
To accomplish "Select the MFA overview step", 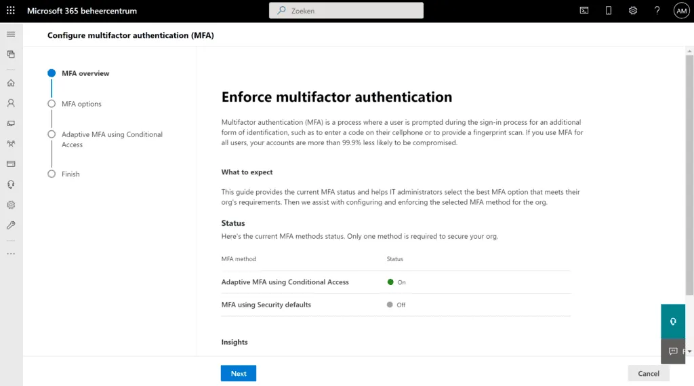I will pyautogui.click(x=85, y=73).
